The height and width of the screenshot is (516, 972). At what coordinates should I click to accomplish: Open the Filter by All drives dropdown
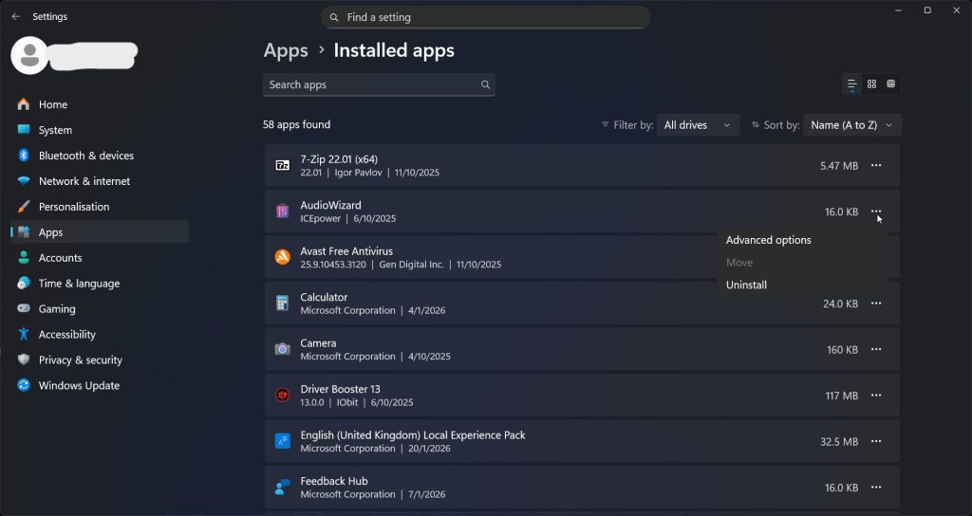pyautogui.click(x=698, y=125)
